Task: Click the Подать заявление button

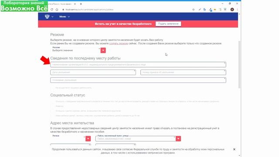Action: [x=168, y=24]
